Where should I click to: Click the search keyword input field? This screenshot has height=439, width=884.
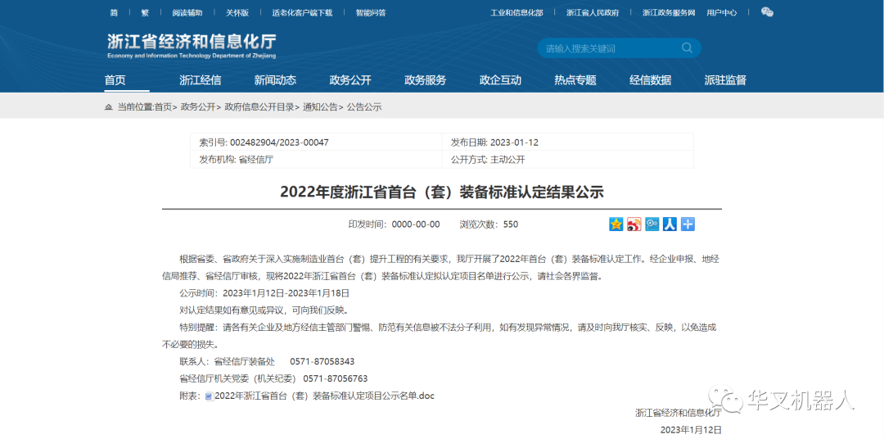pos(610,48)
